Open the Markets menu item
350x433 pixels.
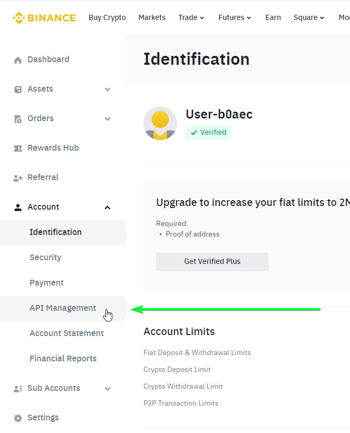point(152,18)
